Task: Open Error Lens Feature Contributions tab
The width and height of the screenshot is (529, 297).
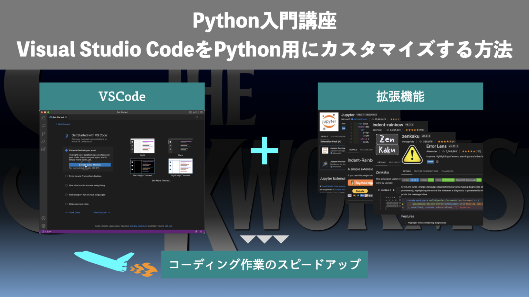Action: click(x=426, y=171)
